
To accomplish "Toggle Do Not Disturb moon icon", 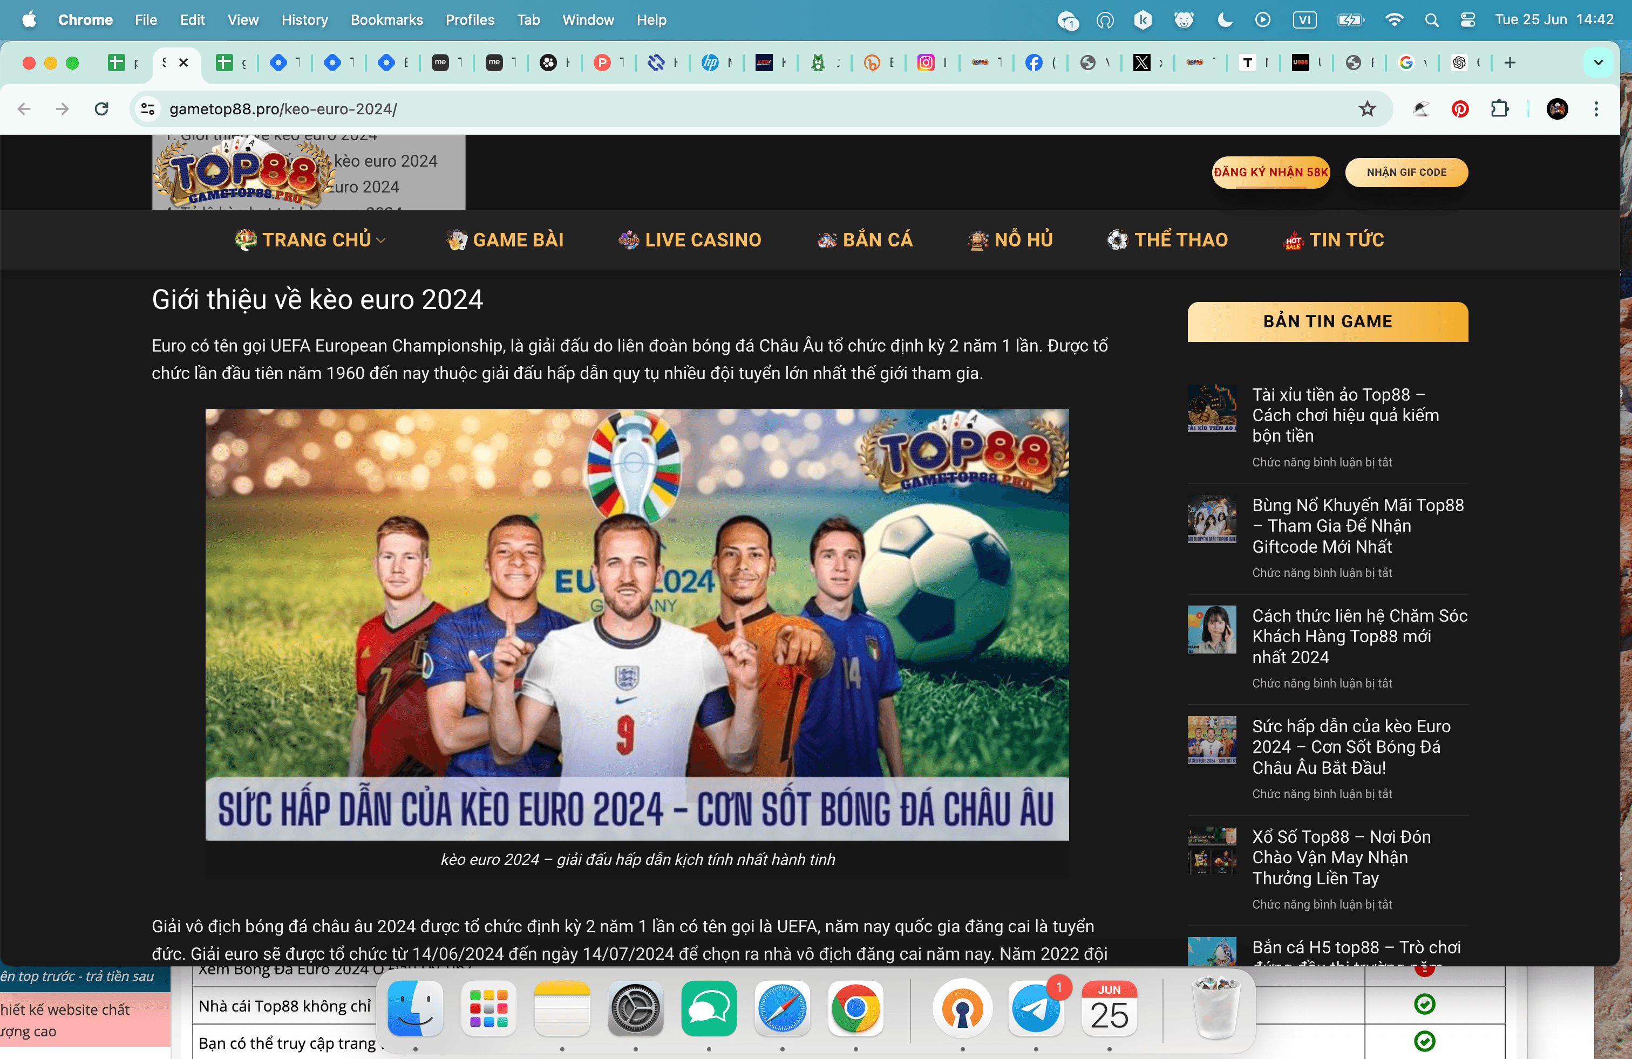I will pos(1225,20).
